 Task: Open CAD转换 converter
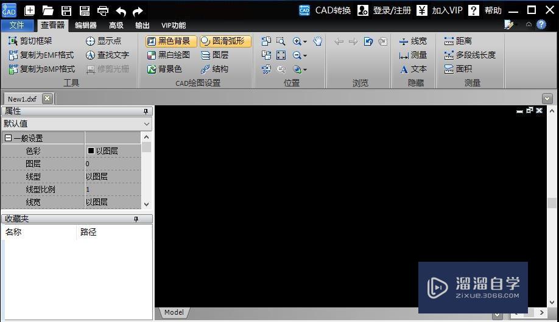click(x=325, y=10)
